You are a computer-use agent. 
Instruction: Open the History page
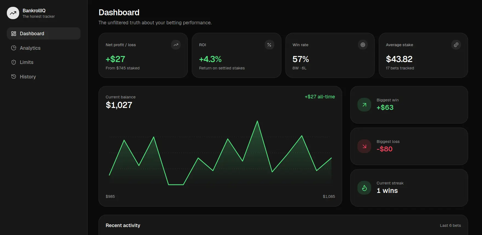tap(44, 77)
